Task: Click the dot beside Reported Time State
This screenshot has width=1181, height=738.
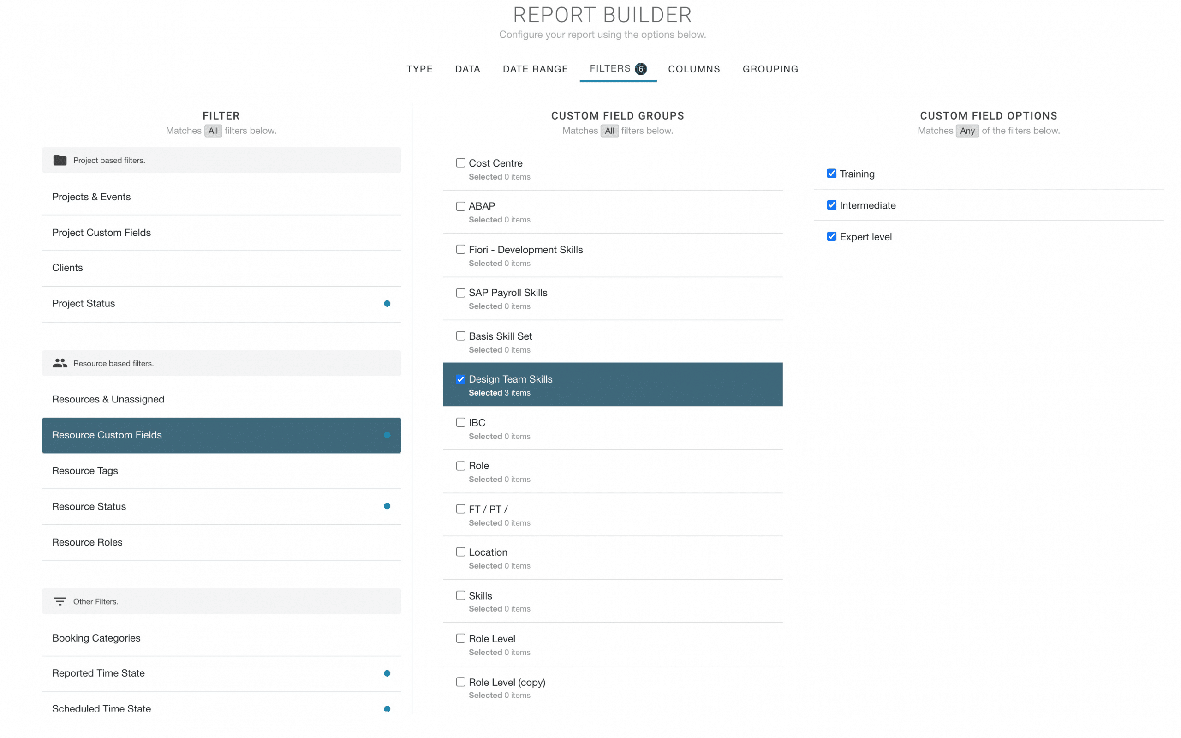Action: [387, 673]
